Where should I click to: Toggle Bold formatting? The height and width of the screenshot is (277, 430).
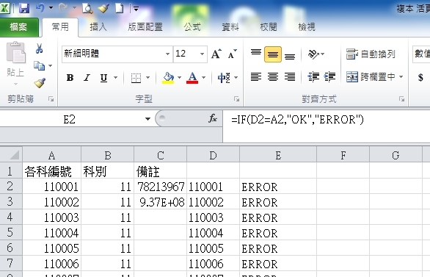coord(70,78)
